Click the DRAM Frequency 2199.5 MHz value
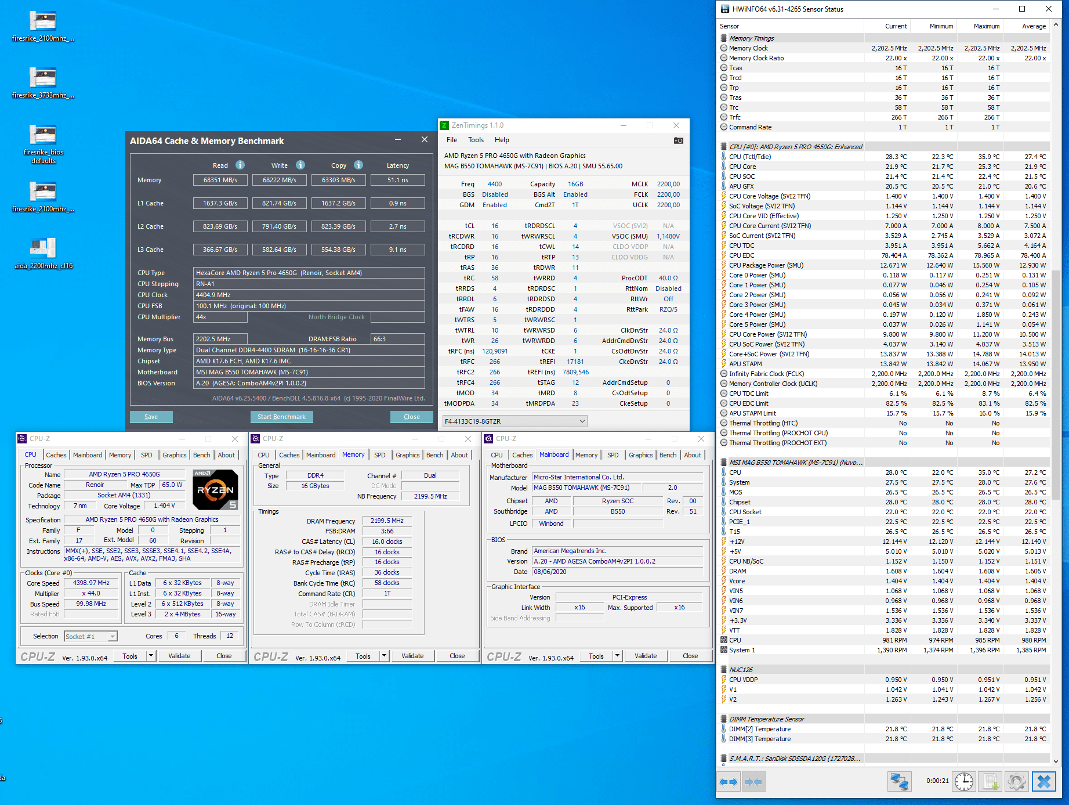Viewport: 1069px width, 805px height. coord(387,521)
